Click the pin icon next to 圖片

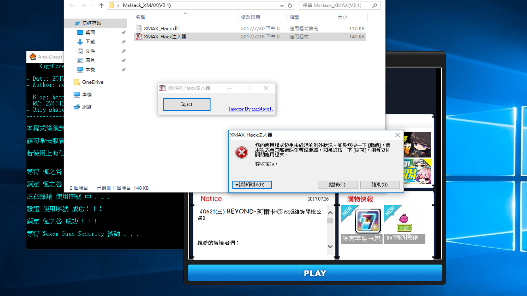pos(124,61)
